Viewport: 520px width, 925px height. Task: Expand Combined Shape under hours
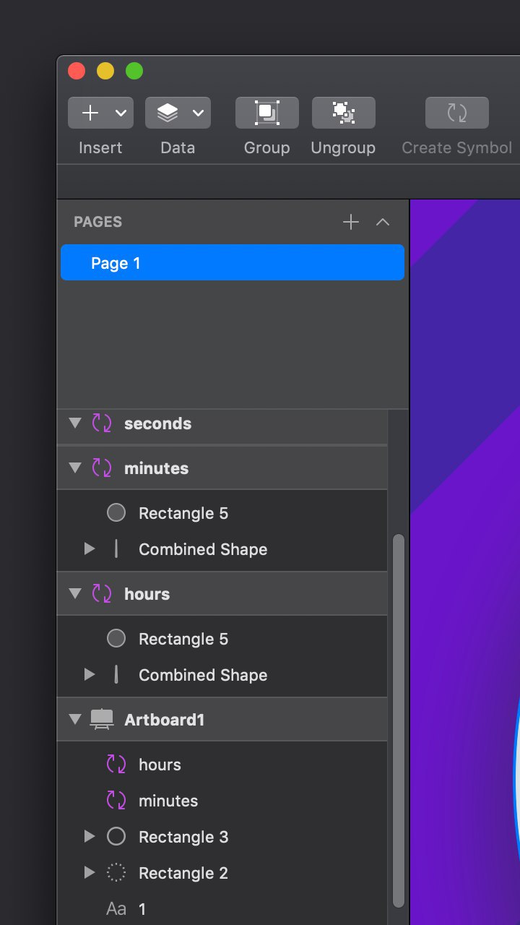[x=90, y=675]
